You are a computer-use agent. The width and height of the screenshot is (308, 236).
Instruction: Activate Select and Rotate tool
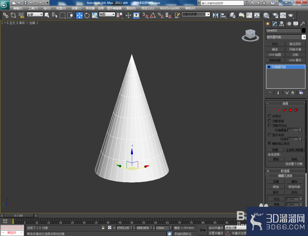pos(87,15)
